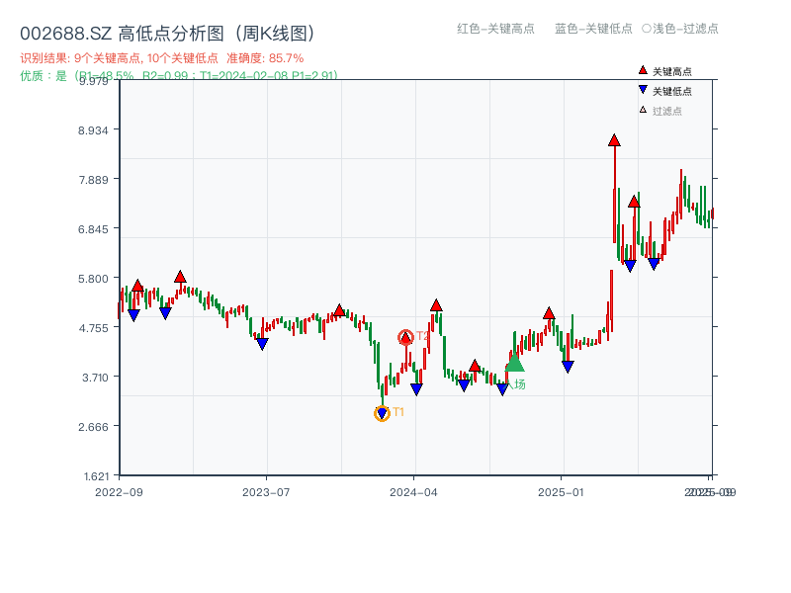Click the green 优质：是 summary line
The height and width of the screenshot is (593, 791).
tap(179, 76)
